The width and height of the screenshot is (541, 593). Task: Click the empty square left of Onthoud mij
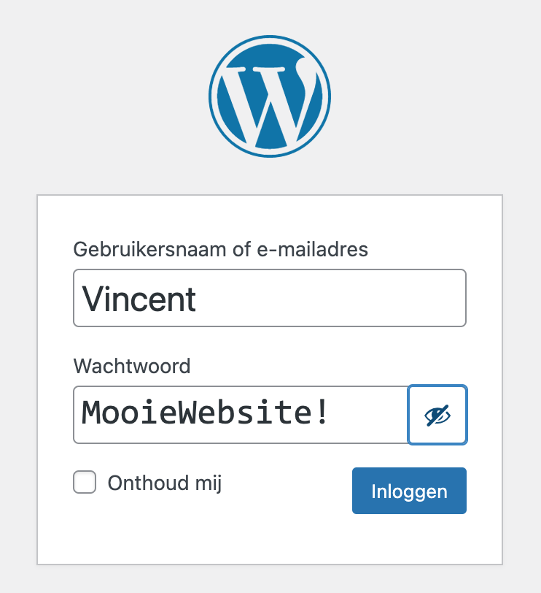click(85, 483)
